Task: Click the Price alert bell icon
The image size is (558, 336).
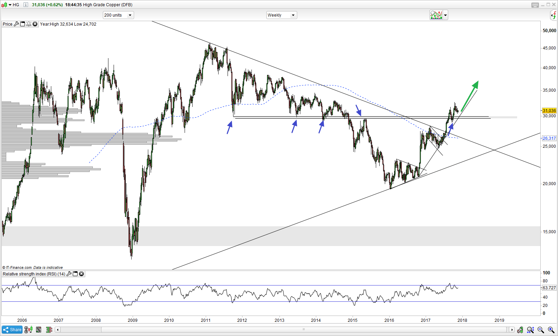Action: 29,24
